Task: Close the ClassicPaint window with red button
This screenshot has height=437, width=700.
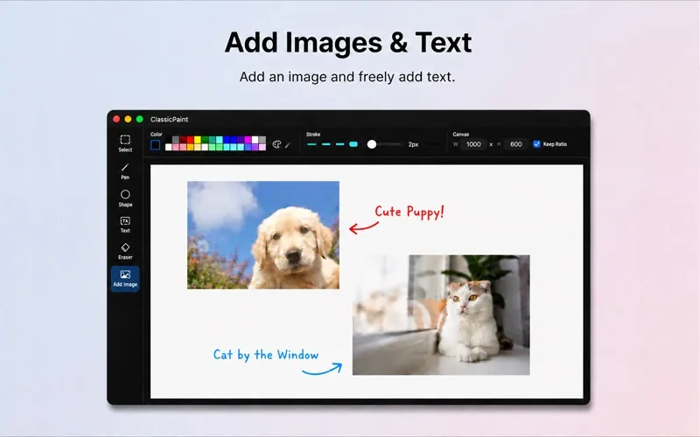Action: [x=116, y=119]
